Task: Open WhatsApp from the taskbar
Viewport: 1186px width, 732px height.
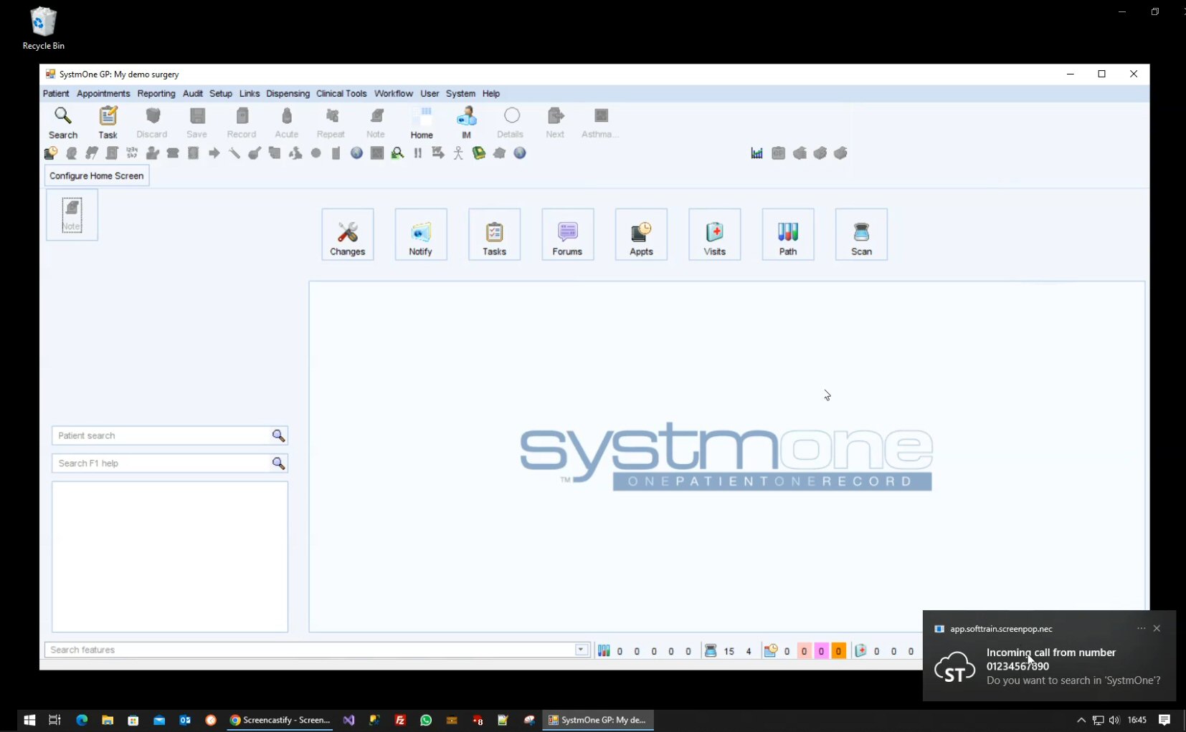Action: pos(426,720)
